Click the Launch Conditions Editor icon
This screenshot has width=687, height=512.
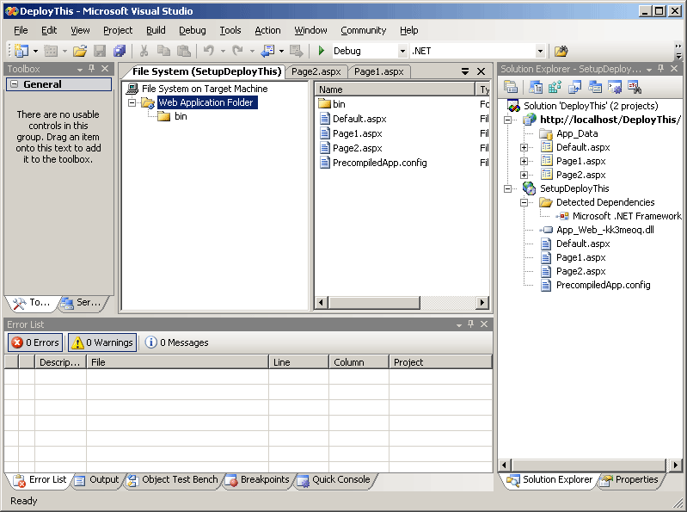635,87
